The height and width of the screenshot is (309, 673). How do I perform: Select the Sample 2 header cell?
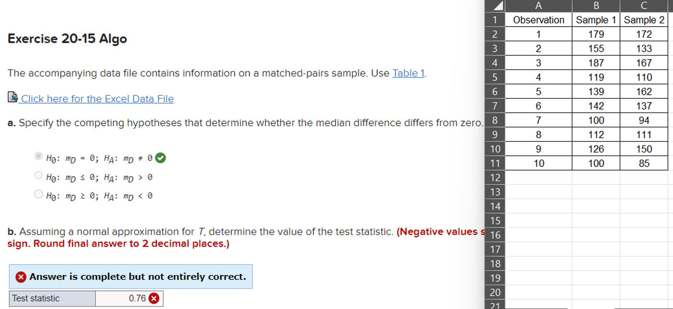pyautogui.click(x=644, y=20)
